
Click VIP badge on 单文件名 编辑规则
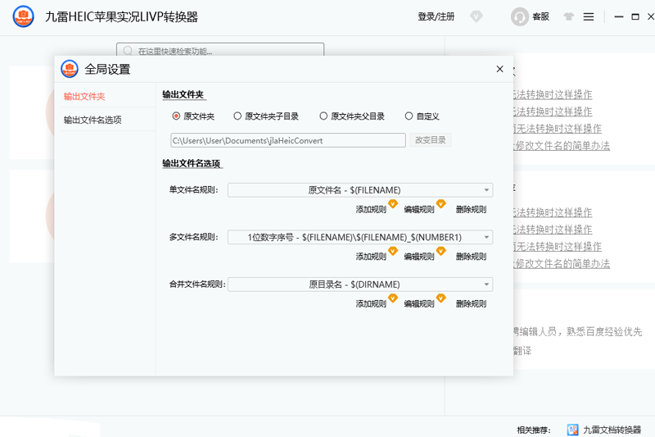pos(441,203)
